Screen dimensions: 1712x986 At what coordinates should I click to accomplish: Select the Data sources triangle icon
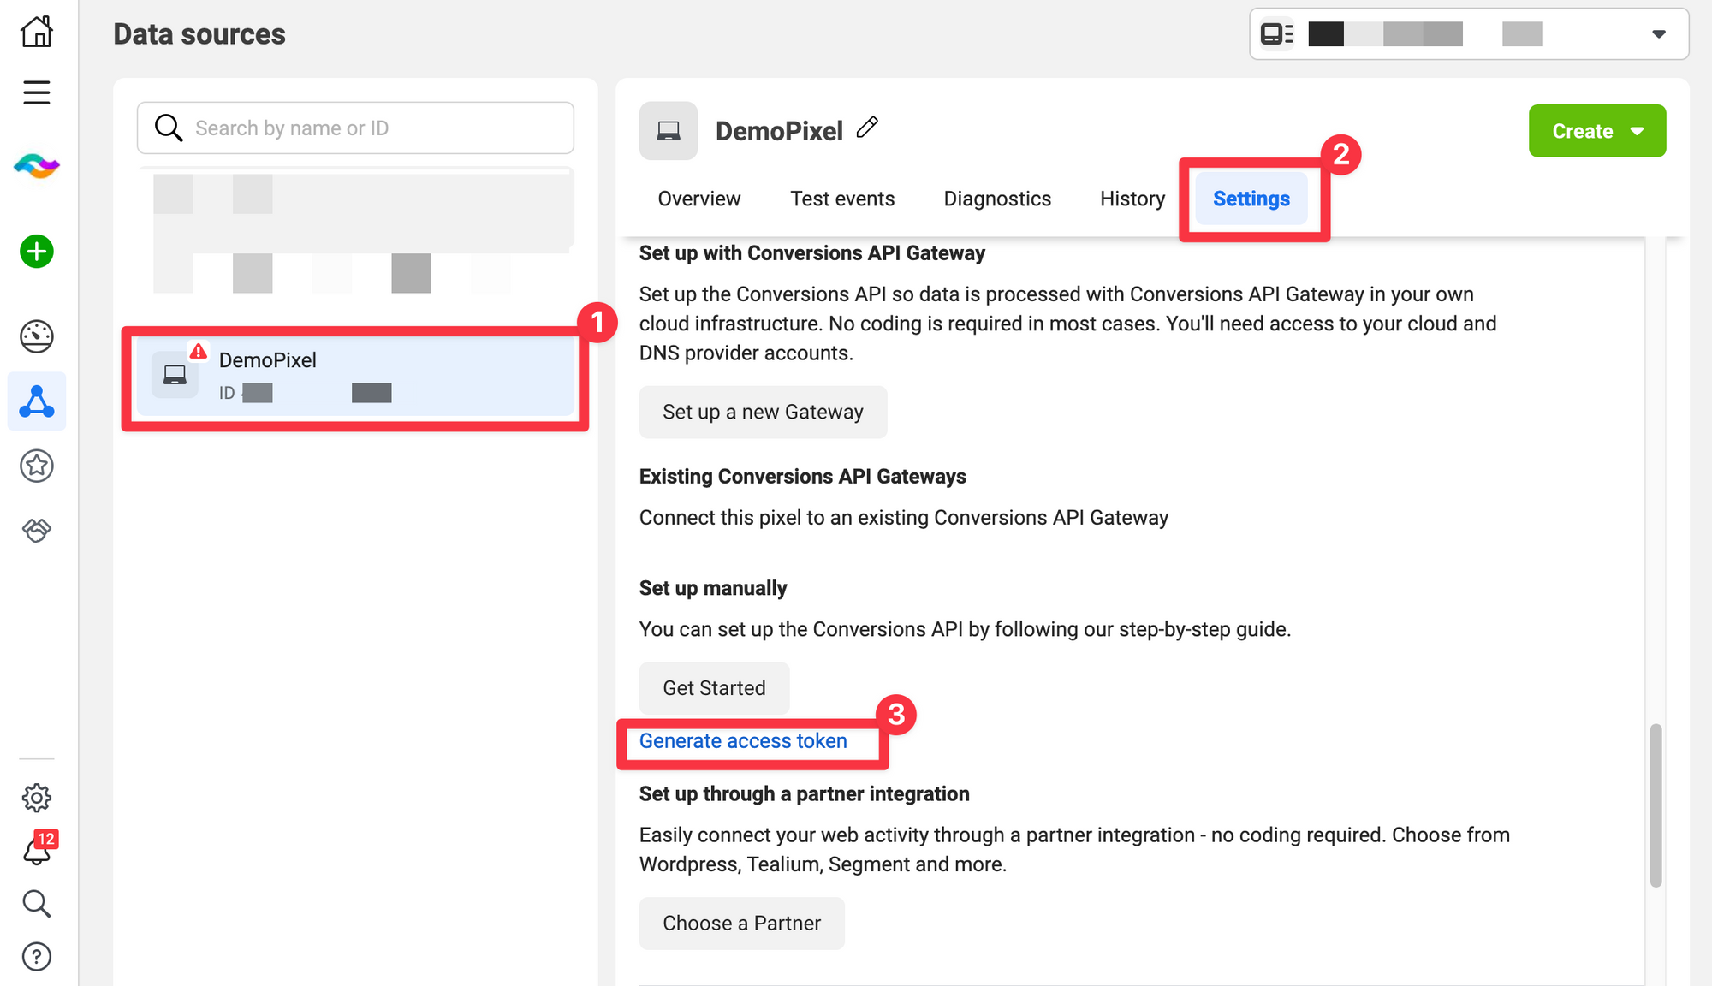coord(37,401)
